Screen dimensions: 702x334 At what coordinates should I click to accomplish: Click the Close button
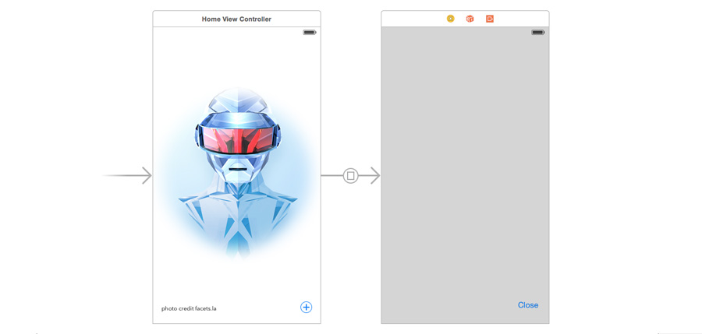pyautogui.click(x=528, y=305)
